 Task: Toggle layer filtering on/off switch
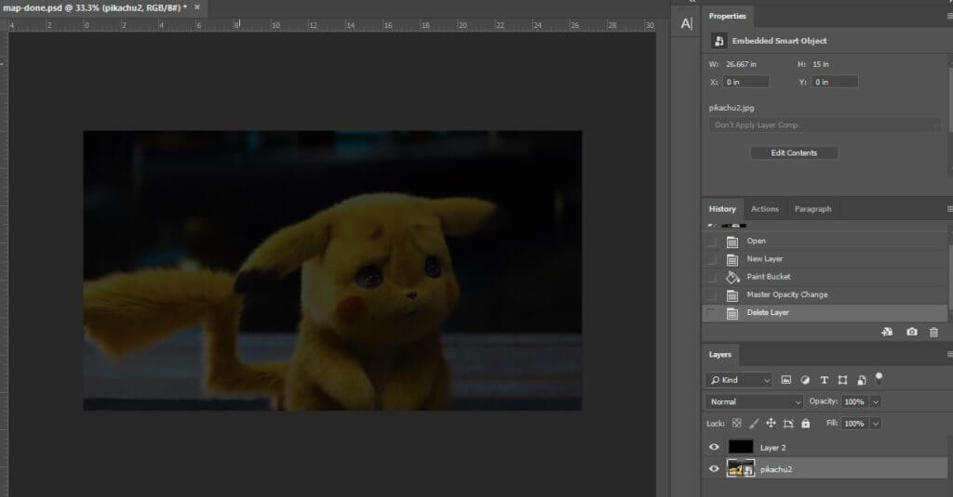[879, 379]
